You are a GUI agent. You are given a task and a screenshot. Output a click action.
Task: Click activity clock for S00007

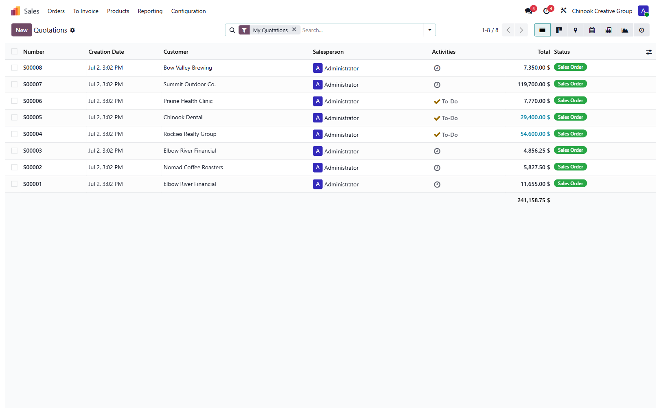click(437, 85)
